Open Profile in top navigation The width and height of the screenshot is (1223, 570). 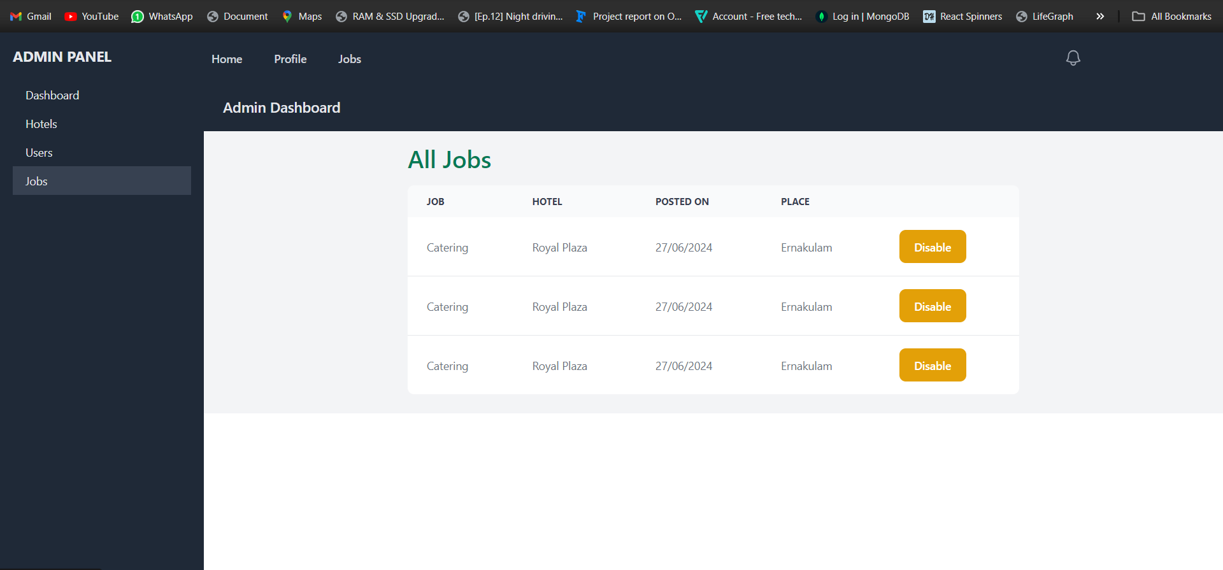(x=290, y=59)
